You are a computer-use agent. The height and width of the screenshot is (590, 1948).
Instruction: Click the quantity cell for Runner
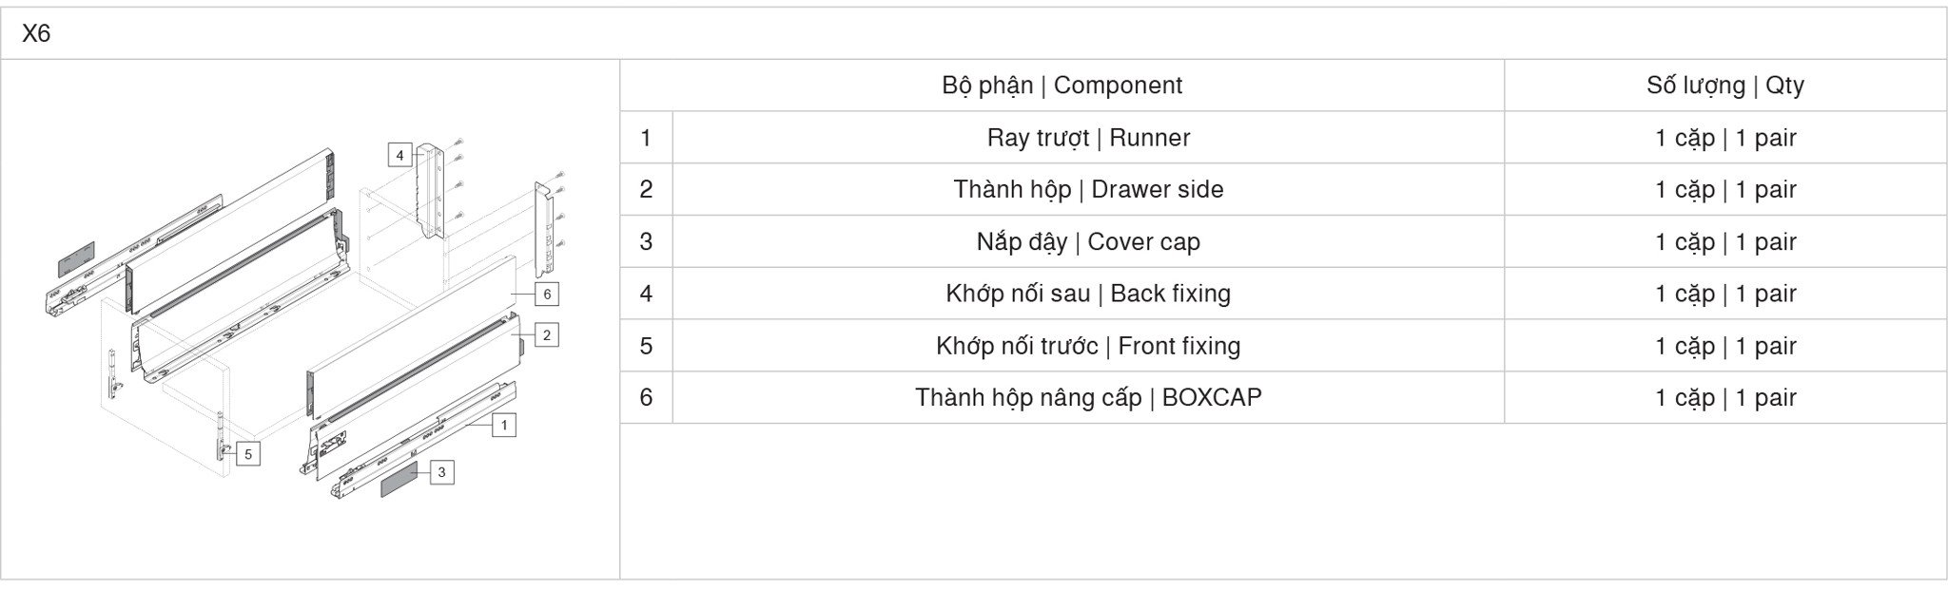click(1725, 138)
